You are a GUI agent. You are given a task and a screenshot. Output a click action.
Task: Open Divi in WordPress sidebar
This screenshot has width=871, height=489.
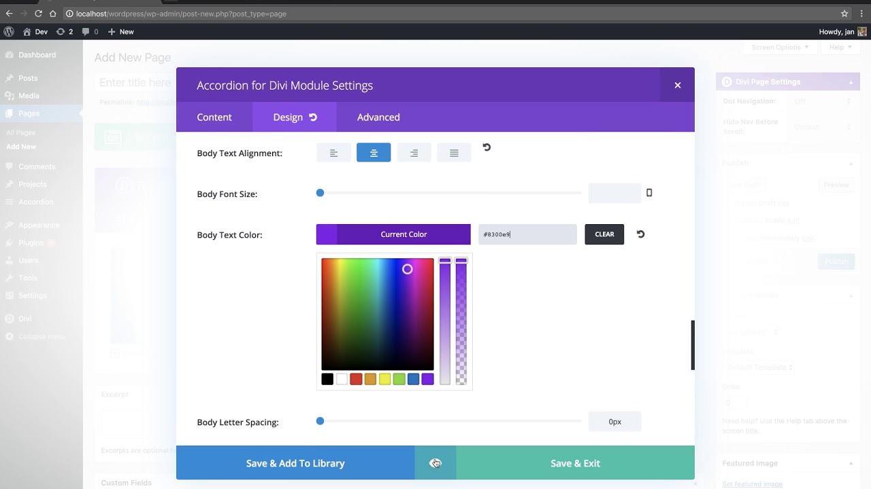[x=24, y=319]
